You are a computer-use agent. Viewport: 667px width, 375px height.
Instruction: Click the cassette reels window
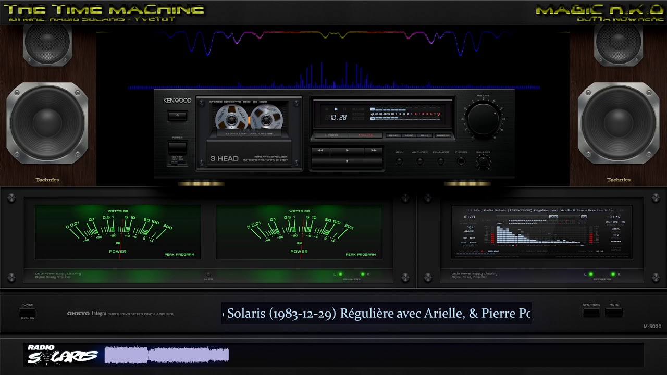249,117
